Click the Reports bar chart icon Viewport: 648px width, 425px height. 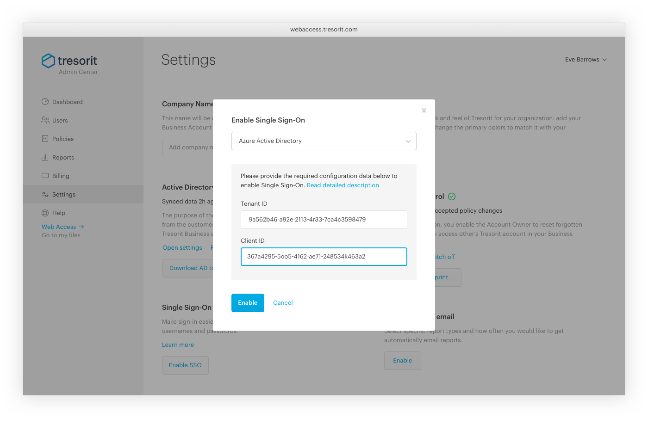(x=45, y=157)
